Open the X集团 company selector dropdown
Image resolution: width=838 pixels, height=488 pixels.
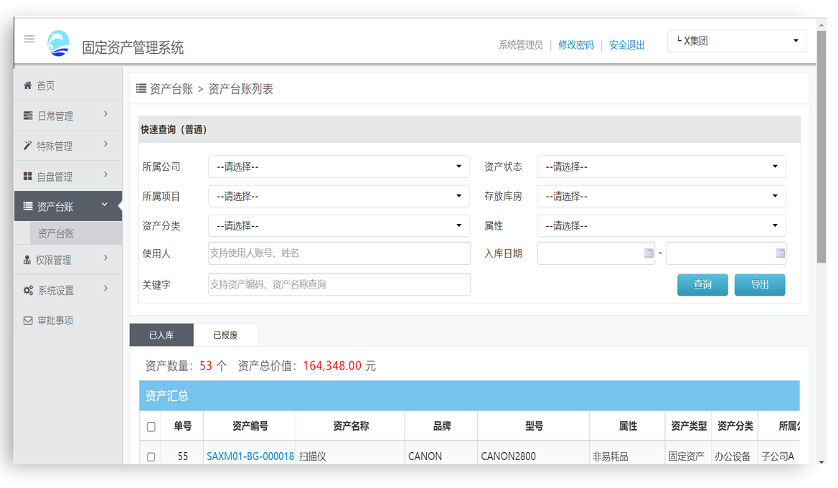coord(736,41)
